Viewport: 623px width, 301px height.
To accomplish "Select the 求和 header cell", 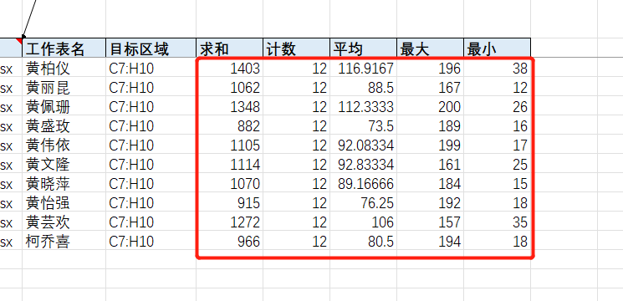I will click(229, 48).
